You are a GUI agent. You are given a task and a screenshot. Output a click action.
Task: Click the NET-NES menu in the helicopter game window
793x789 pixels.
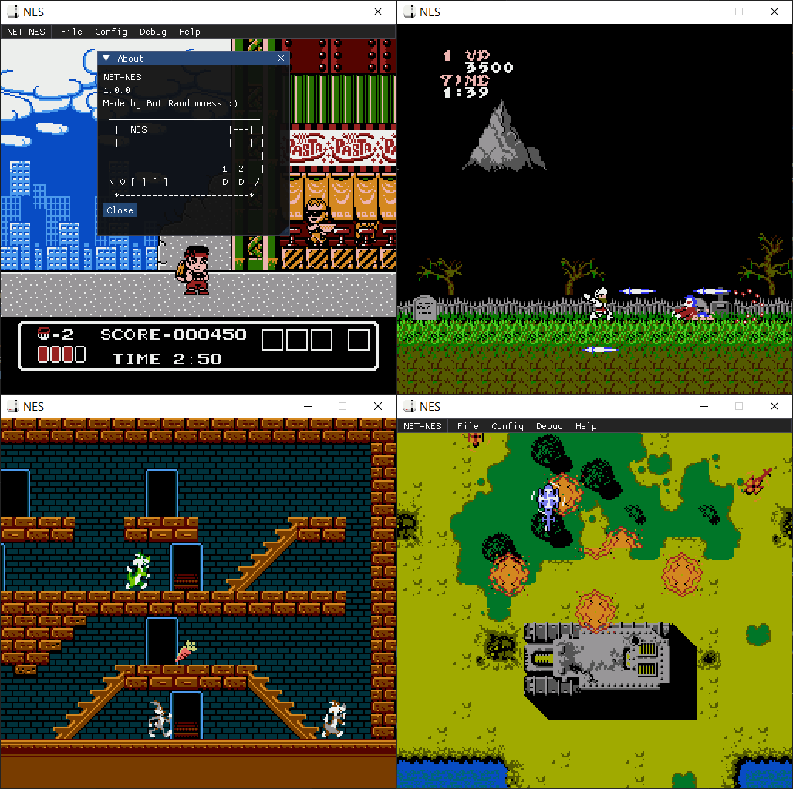(x=423, y=426)
